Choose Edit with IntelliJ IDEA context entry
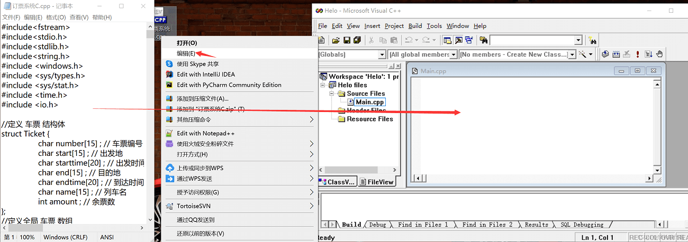The height and width of the screenshot is (242, 688). [x=239, y=75]
